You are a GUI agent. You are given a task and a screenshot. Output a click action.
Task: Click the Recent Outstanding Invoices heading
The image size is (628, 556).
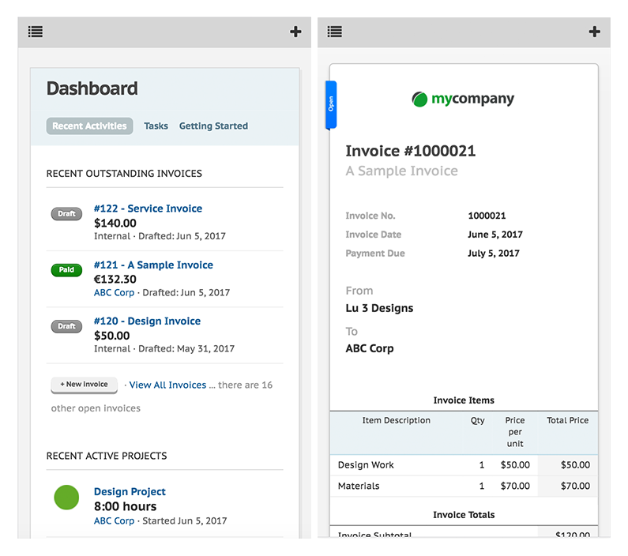124,173
